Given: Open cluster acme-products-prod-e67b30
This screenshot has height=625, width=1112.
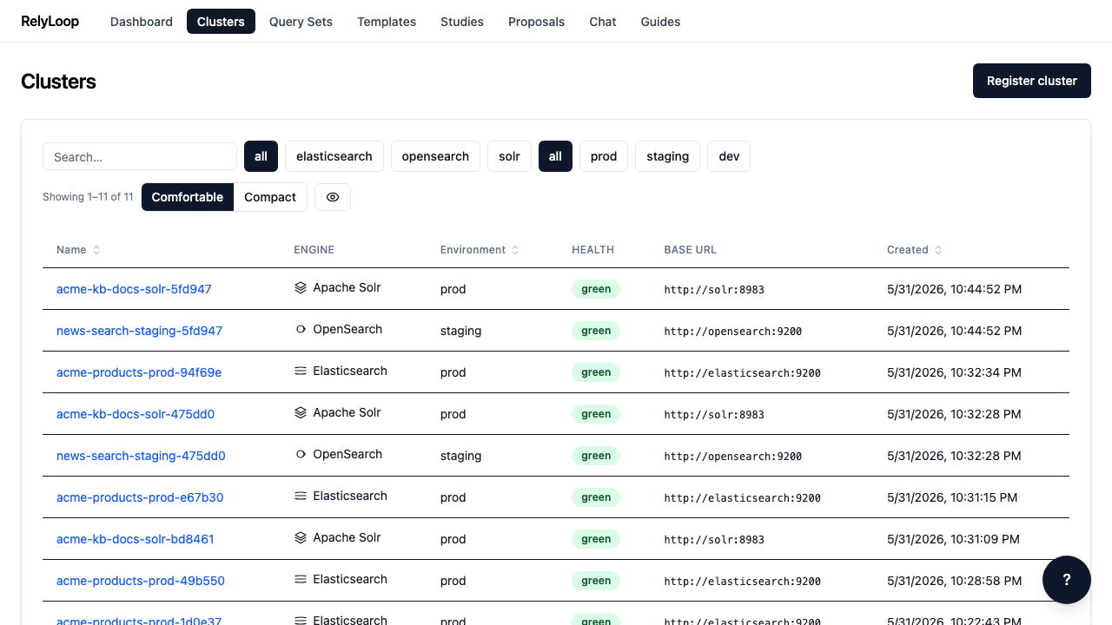Looking at the screenshot, I should pyautogui.click(x=140, y=497).
